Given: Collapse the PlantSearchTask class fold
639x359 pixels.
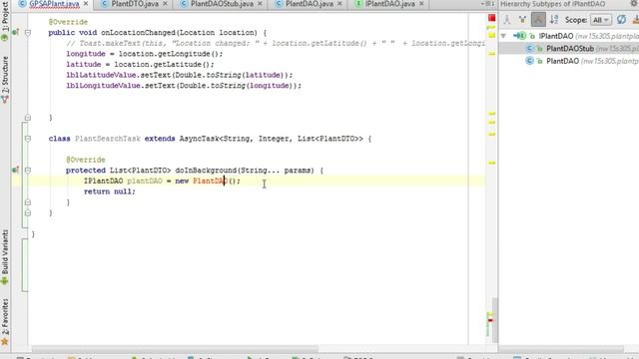Looking at the screenshot, I should (x=28, y=139).
